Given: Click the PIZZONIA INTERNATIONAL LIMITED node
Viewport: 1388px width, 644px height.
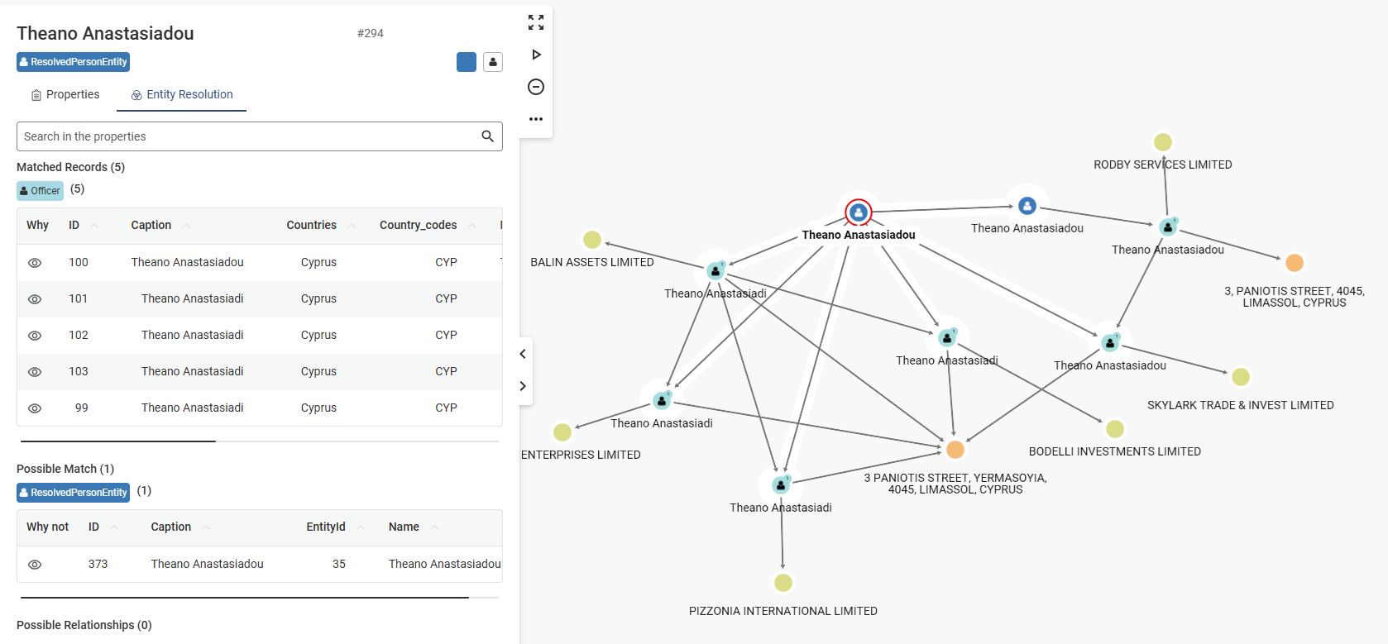Looking at the screenshot, I should tap(783, 583).
